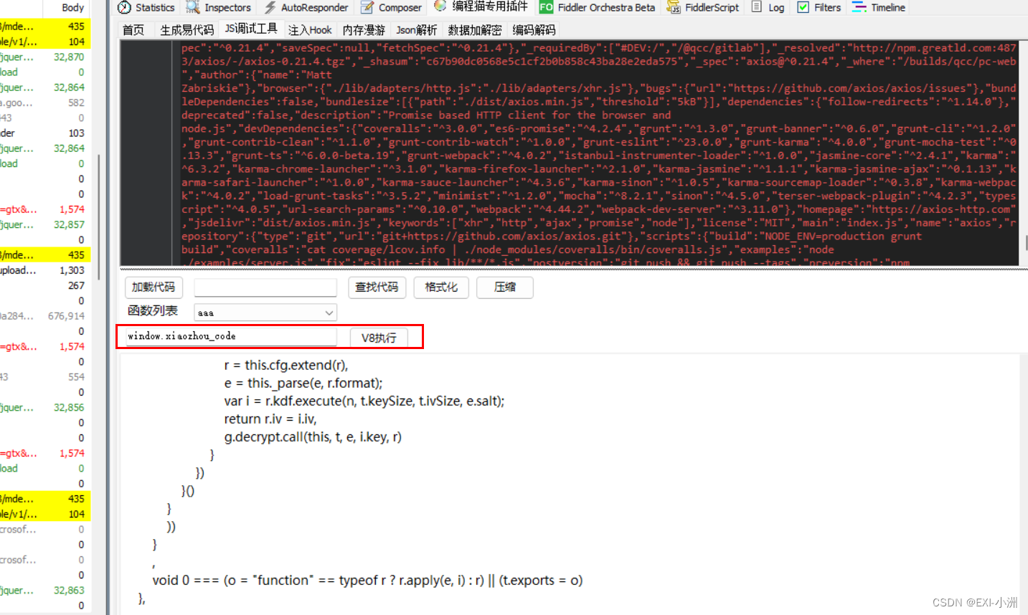The height and width of the screenshot is (615, 1028).
Task: Click the 'e = this._parse(e, r.format);' line
Action: click(303, 383)
